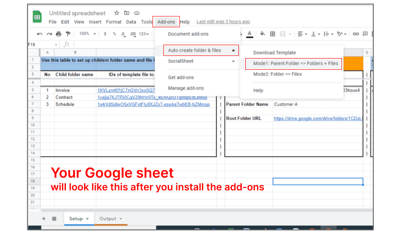
Task: Open the zoom 100% dropdown
Action: [87, 34]
